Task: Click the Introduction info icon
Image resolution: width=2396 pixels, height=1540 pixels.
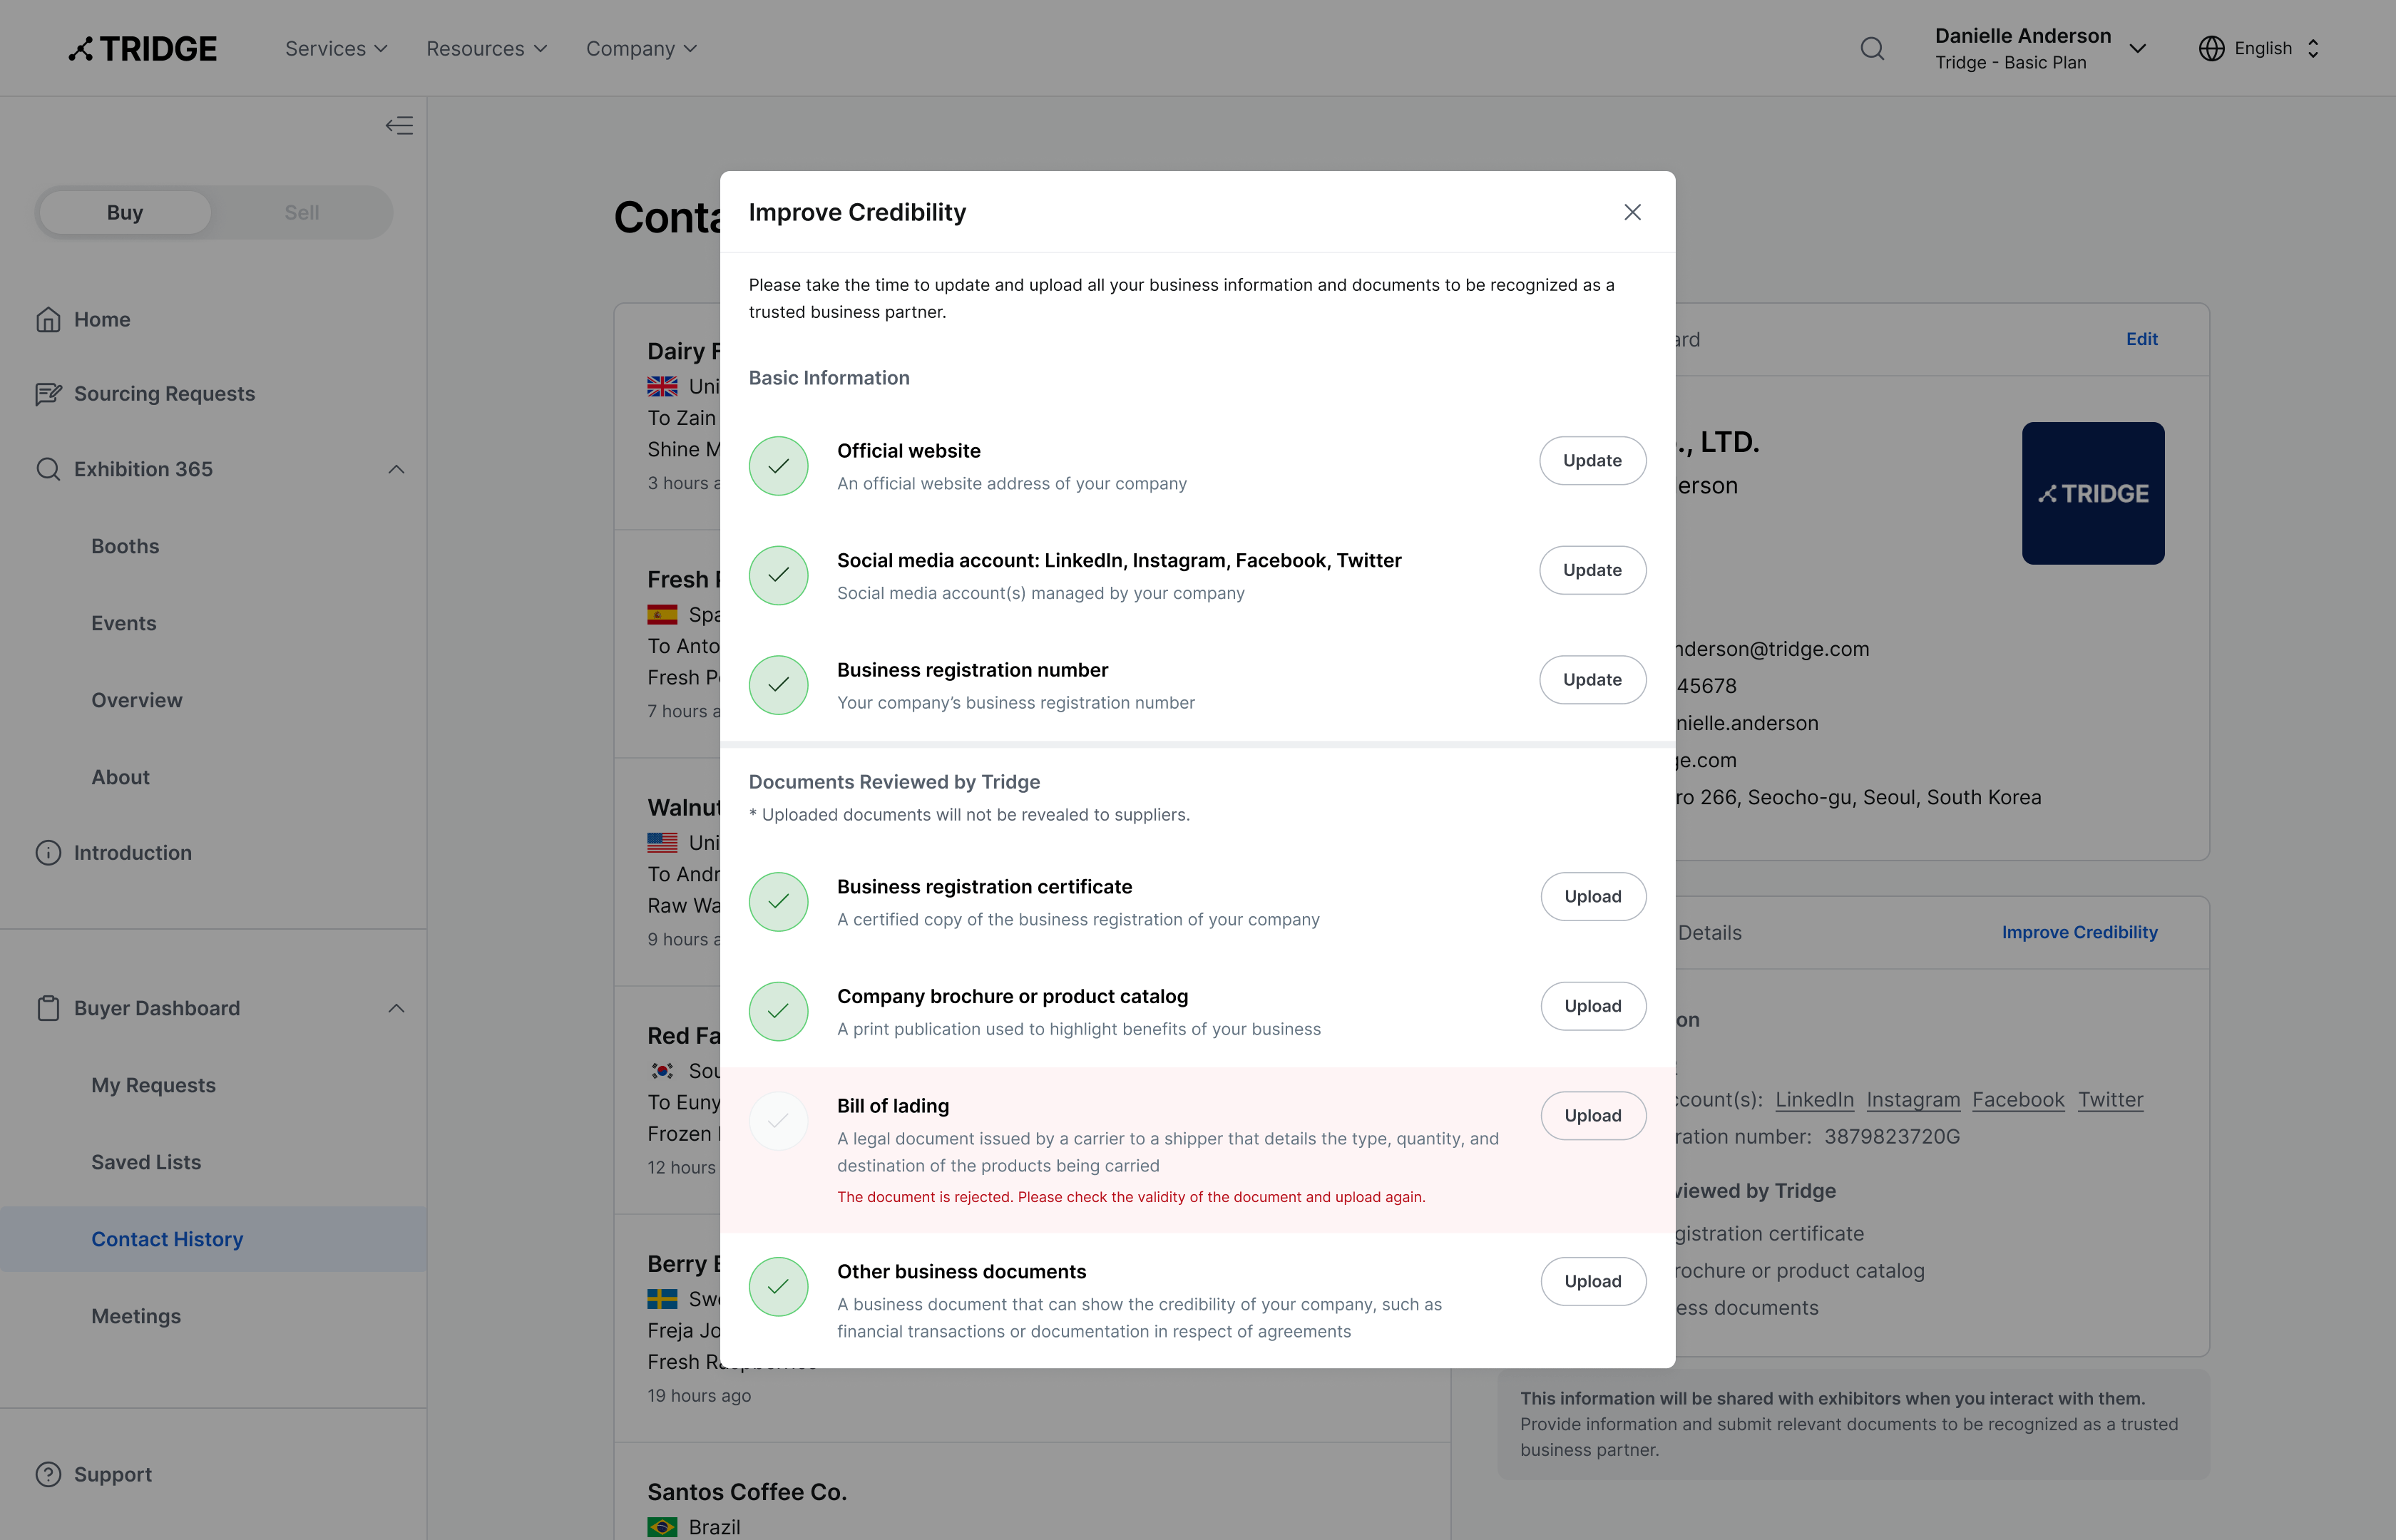Action: coord(48,853)
